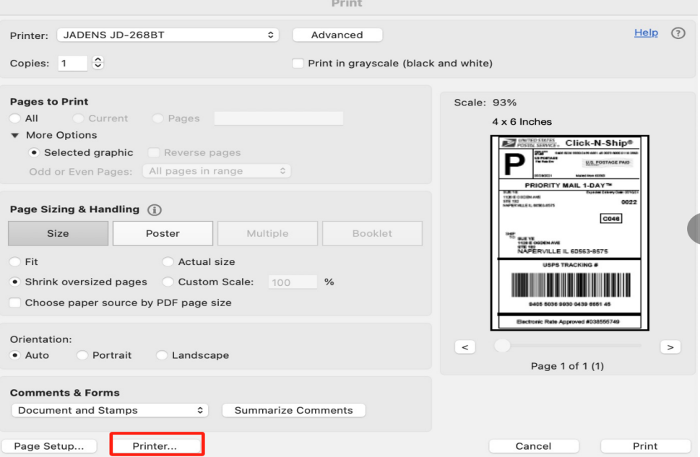Select Shrink oversized pages option
The height and width of the screenshot is (457, 700).
tap(15, 282)
